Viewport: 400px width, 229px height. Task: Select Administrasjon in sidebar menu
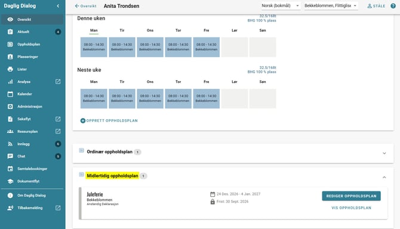[x=32, y=107]
